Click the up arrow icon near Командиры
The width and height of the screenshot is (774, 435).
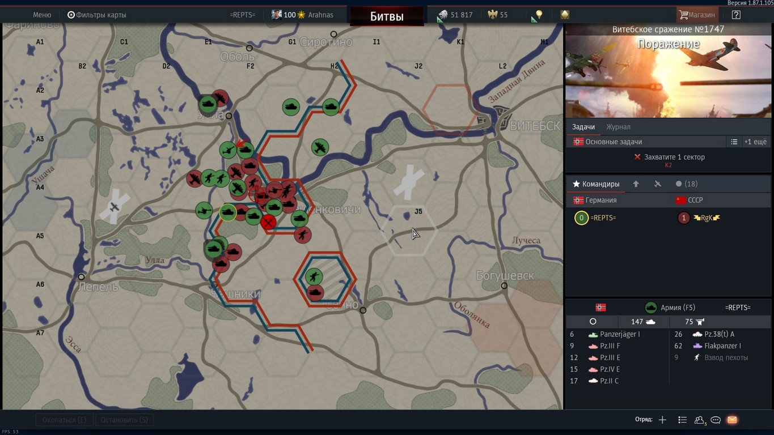[x=636, y=184]
